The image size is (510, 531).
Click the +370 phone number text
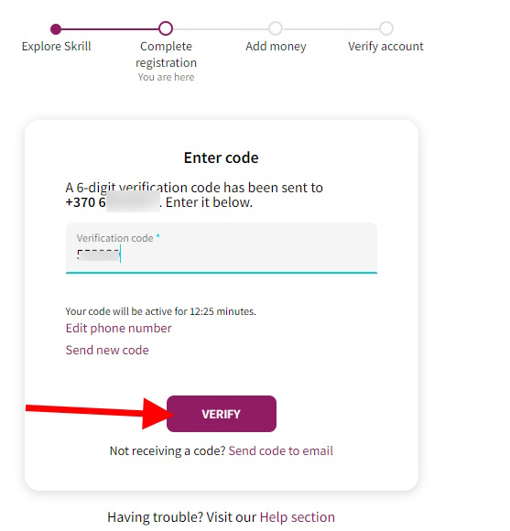coord(113,202)
